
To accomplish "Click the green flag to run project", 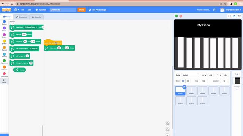I will pyautogui.click(x=176, y=16).
